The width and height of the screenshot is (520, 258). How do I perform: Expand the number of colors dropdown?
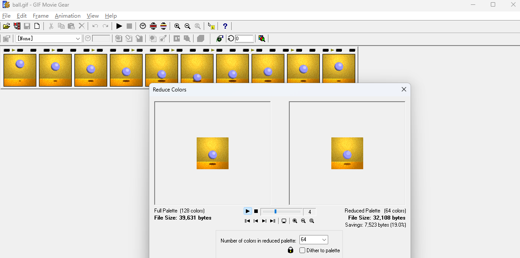pyautogui.click(x=324, y=240)
